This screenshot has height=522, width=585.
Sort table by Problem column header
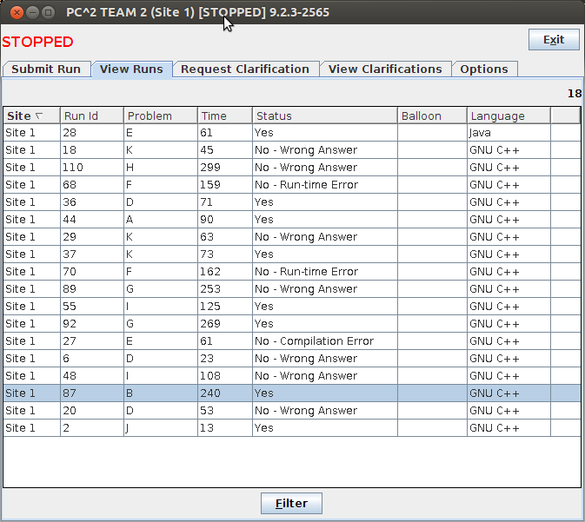160,116
